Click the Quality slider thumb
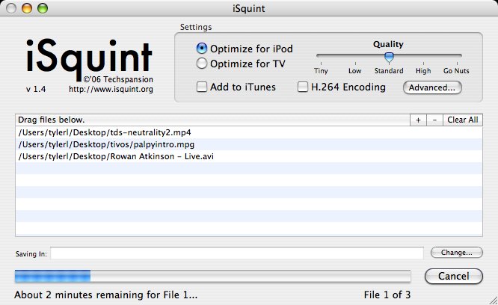Screen dimensions: 498x305 [x=389, y=57]
